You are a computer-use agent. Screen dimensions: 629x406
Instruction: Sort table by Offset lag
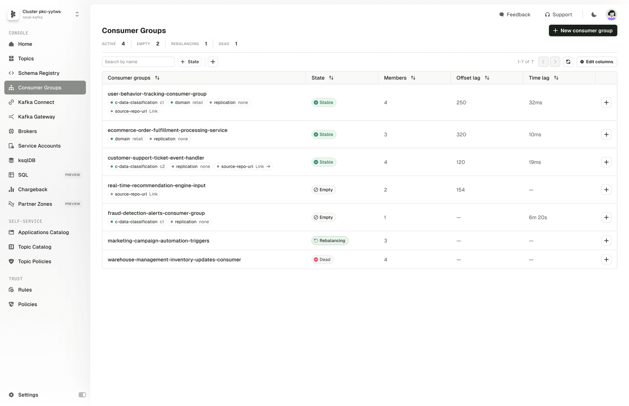click(487, 78)
